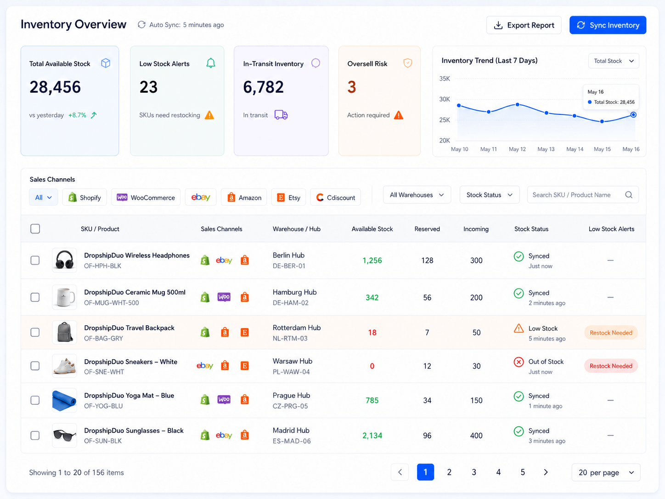Click the search magnifier icon

[629, 195]
